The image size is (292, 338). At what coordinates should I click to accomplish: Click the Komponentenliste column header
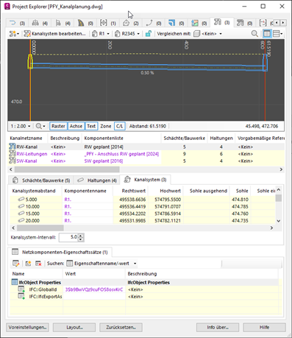[x=122, y=138]
